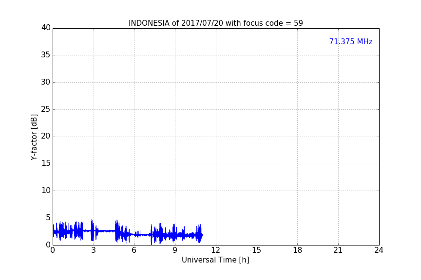This screenshot has height=280, width=421.
Task: Click the plot title "INDONESIA of 2017/07/20 with focus code = 59"
Action: [215, 23]
